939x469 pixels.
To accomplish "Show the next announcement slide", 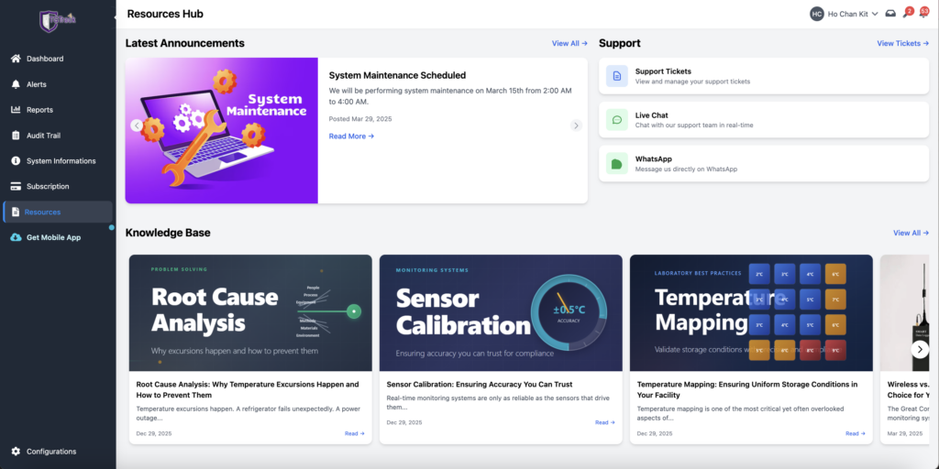I will 576,125.
